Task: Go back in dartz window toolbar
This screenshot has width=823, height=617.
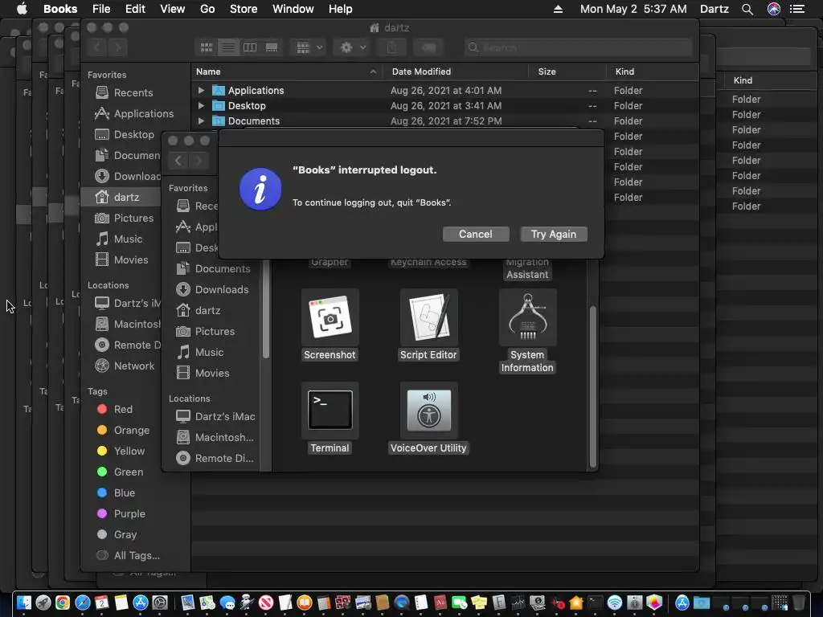Action: tap(97, 47)
